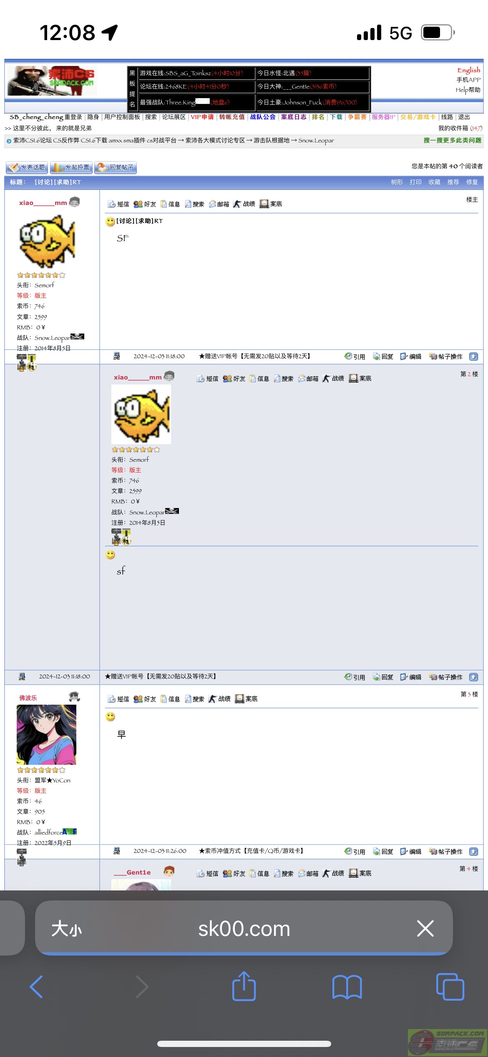This screenshot has width=488, height=1057.
Task: Select VIP申请 in navigation menu
Action: (202, 117)
